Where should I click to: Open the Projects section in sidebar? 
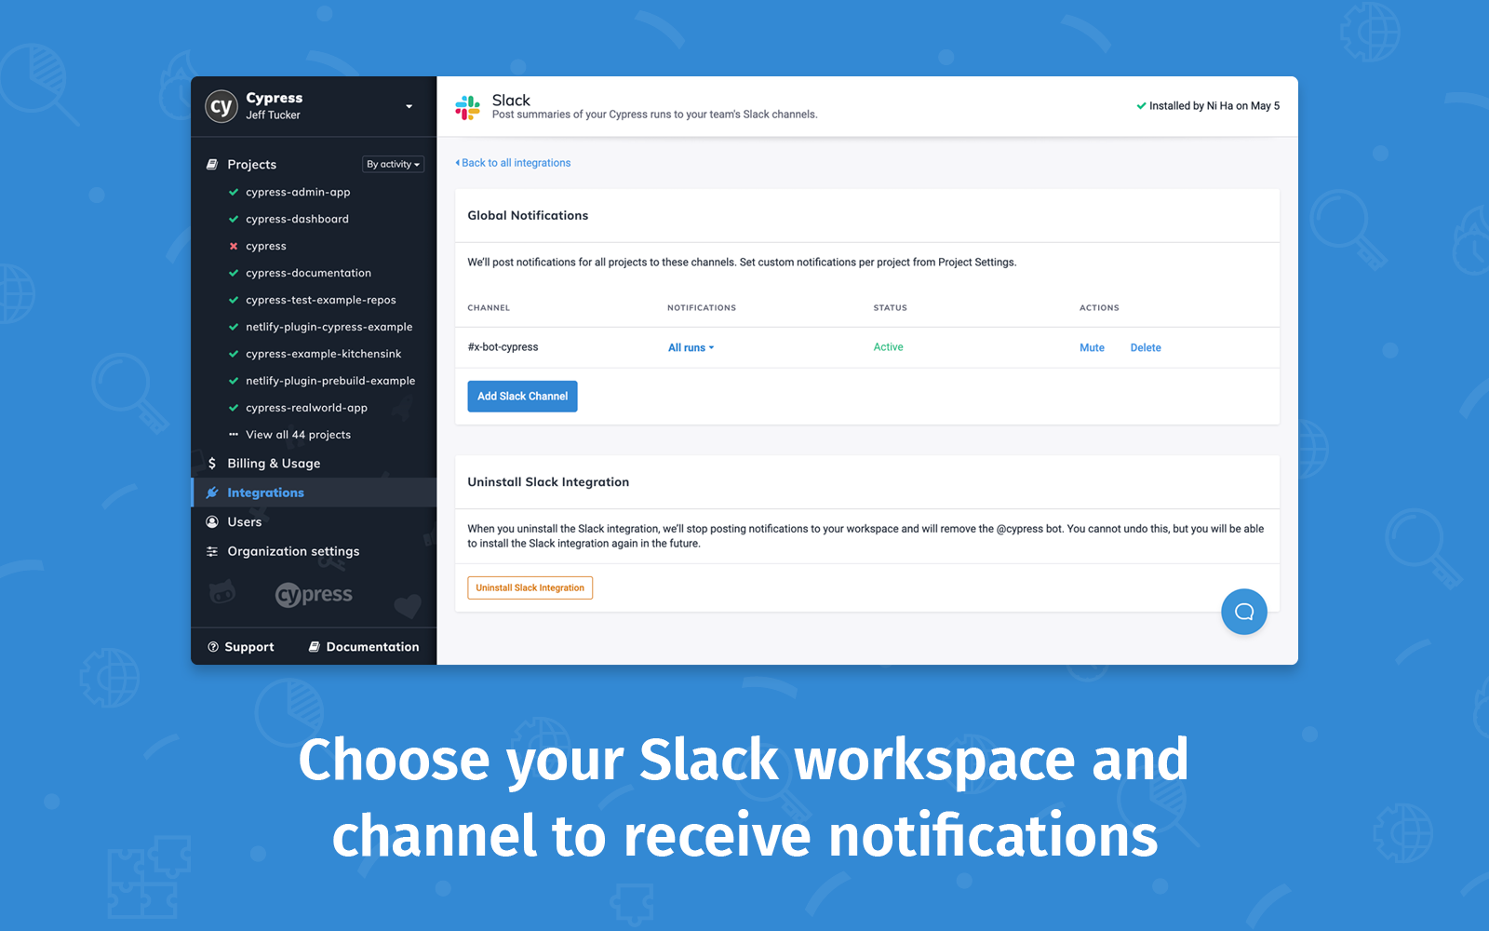point(251,165)
